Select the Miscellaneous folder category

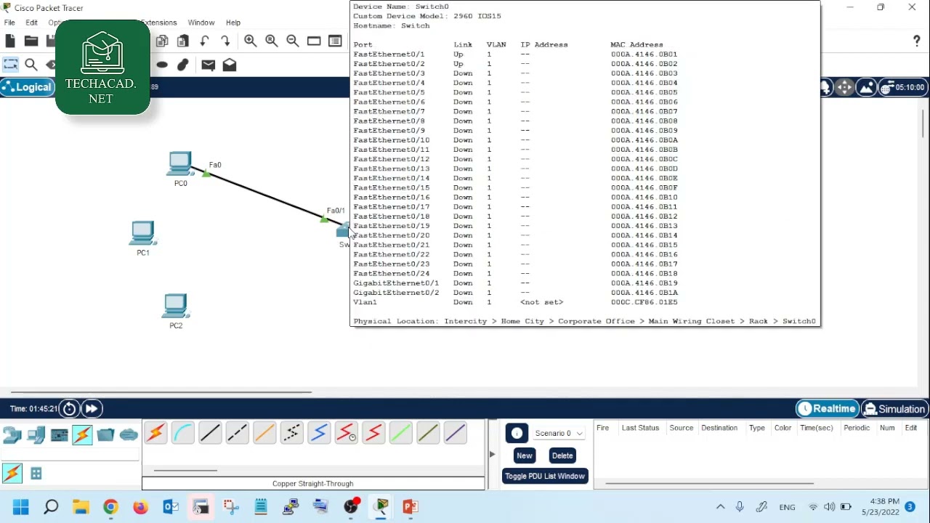tap(105, 435)
